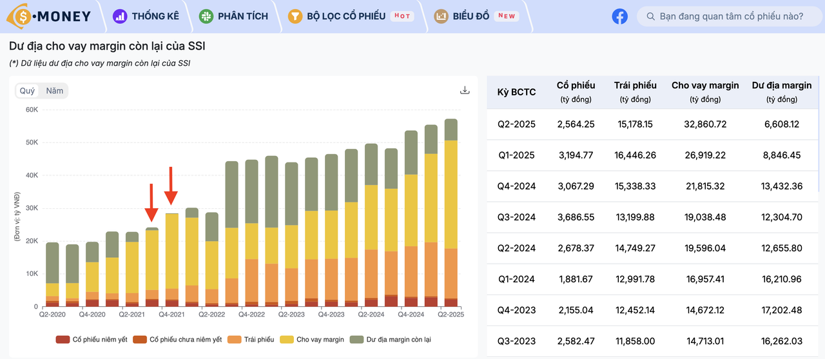
Task: Select the Q4-2024 table row label
Action: (516, 186)
